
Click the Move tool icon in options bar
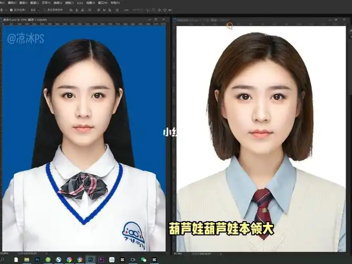(x=3, y=10)
